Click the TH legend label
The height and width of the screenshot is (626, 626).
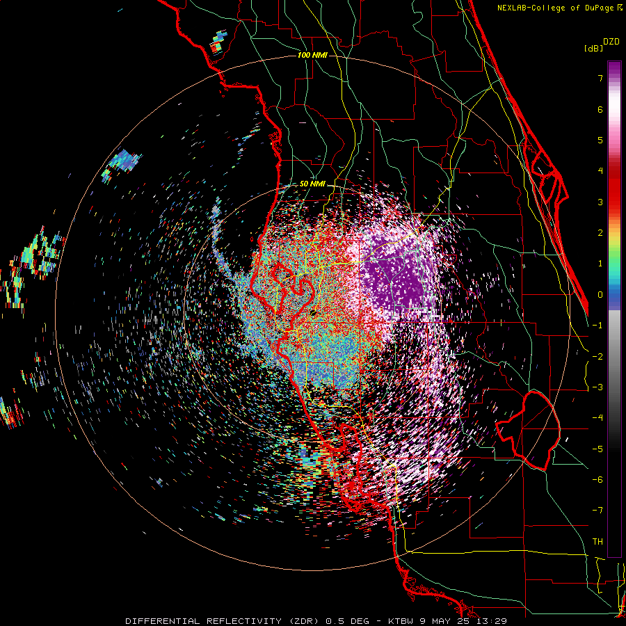(597, 542)
